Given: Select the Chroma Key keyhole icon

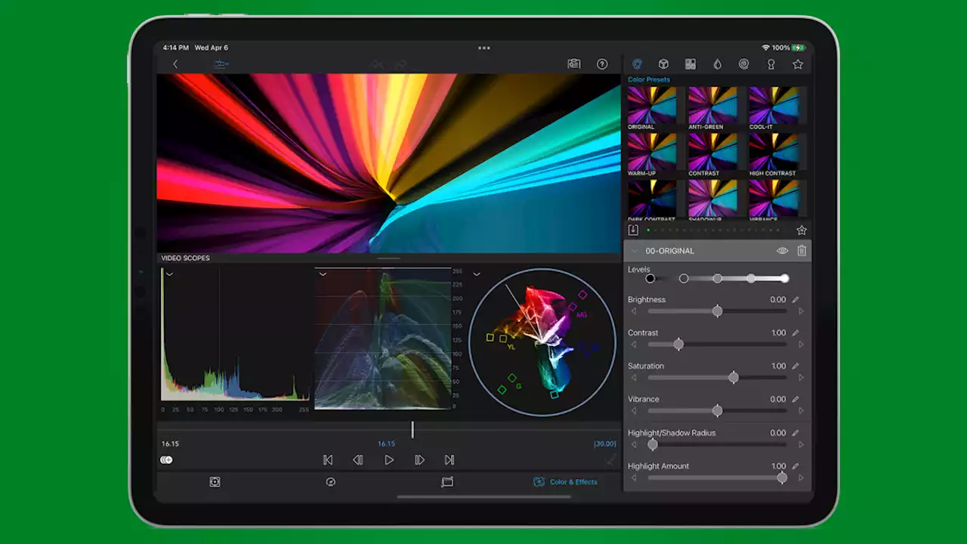Looking at the screenshot, I should (771, 64).
